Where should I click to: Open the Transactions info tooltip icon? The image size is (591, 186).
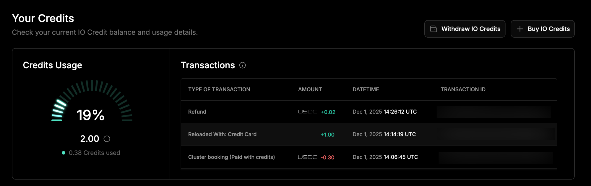(242, 66)
